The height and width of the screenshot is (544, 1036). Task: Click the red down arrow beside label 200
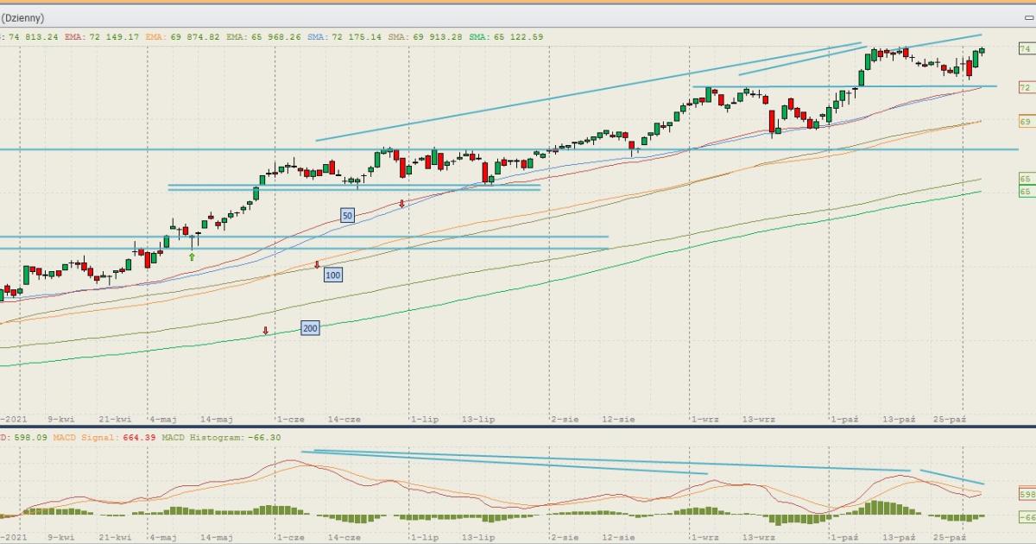click(266, 331)
